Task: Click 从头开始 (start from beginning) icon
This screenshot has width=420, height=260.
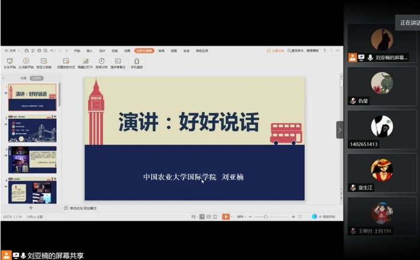Action: [x=10, y=61]
